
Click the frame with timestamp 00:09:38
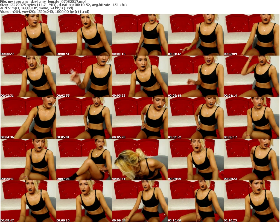click(x=140, y=201)
